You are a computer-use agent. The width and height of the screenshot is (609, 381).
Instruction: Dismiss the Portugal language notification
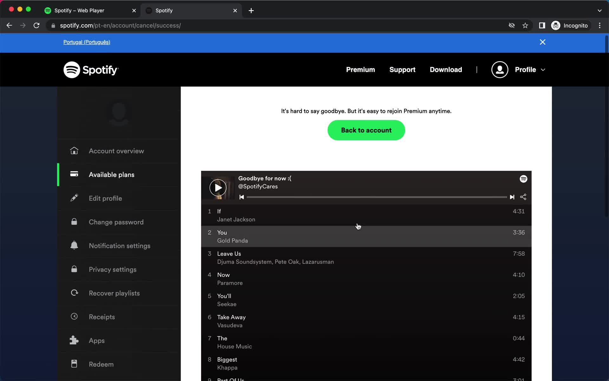click(x=542, y=42)
